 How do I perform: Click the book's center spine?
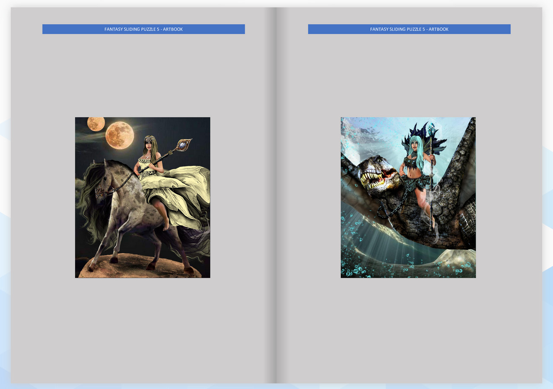click(276, 194)
